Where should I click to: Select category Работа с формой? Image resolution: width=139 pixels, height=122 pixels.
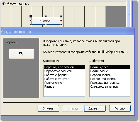pos(64,75)
